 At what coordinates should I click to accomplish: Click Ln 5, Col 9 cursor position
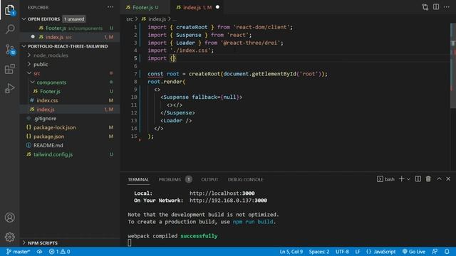click(291, 252)
